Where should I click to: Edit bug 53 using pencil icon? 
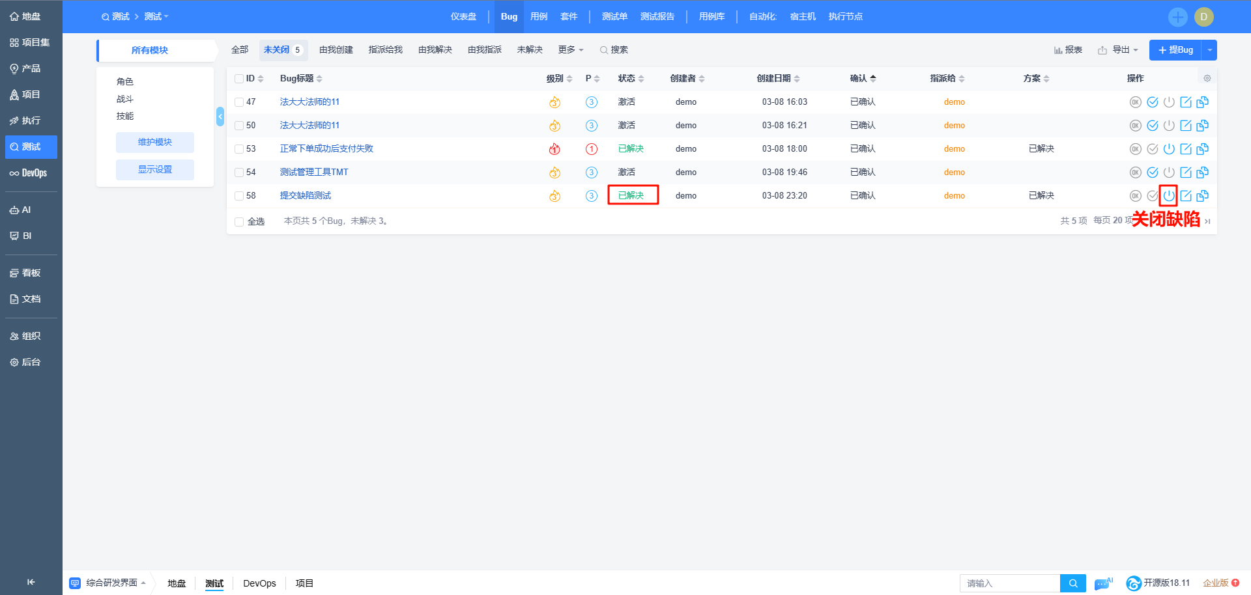[1186, 149]
